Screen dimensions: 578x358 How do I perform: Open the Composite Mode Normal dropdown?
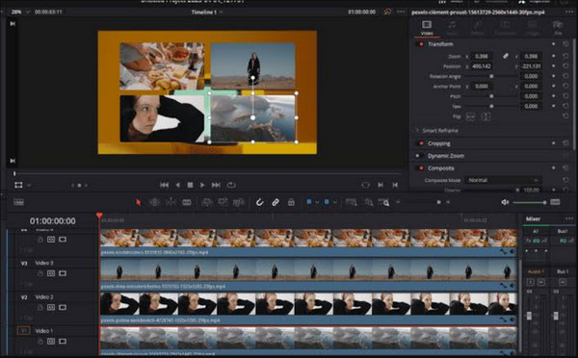click(503, 180)
